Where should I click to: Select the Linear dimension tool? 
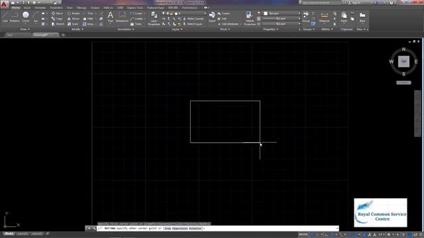(x=136, y=13)
